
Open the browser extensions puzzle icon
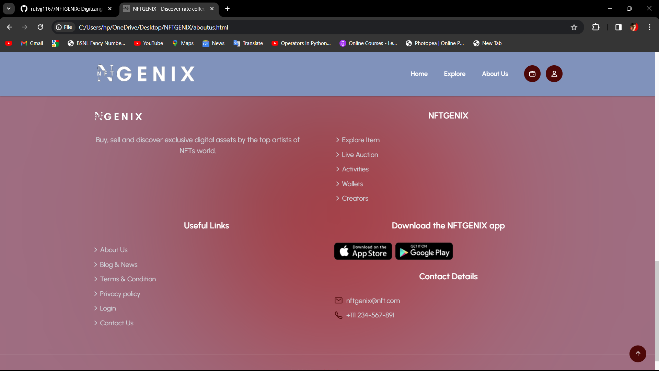click(596, 27)
